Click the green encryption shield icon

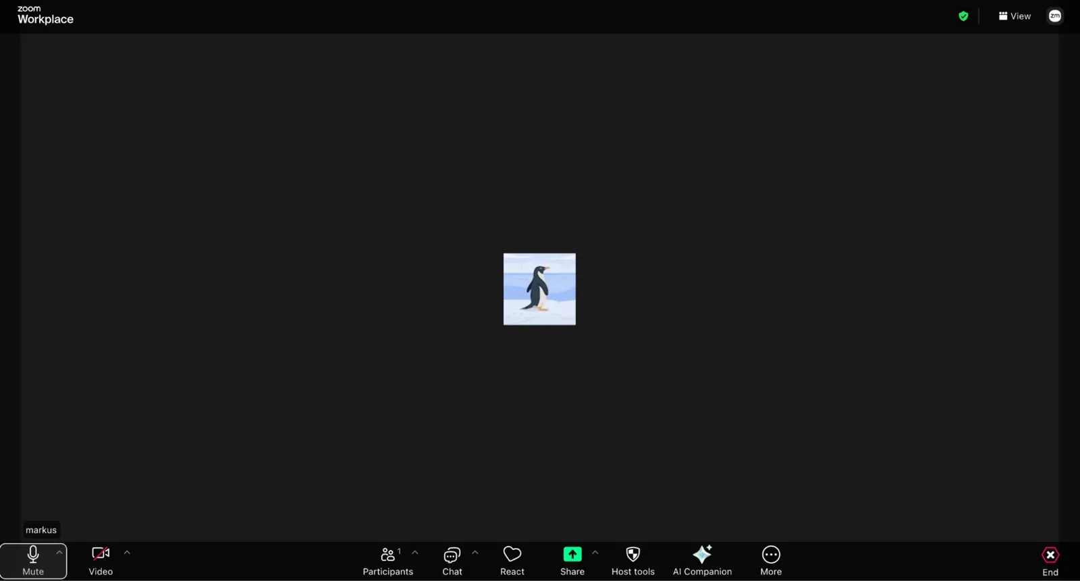click(x=963, y=16)
